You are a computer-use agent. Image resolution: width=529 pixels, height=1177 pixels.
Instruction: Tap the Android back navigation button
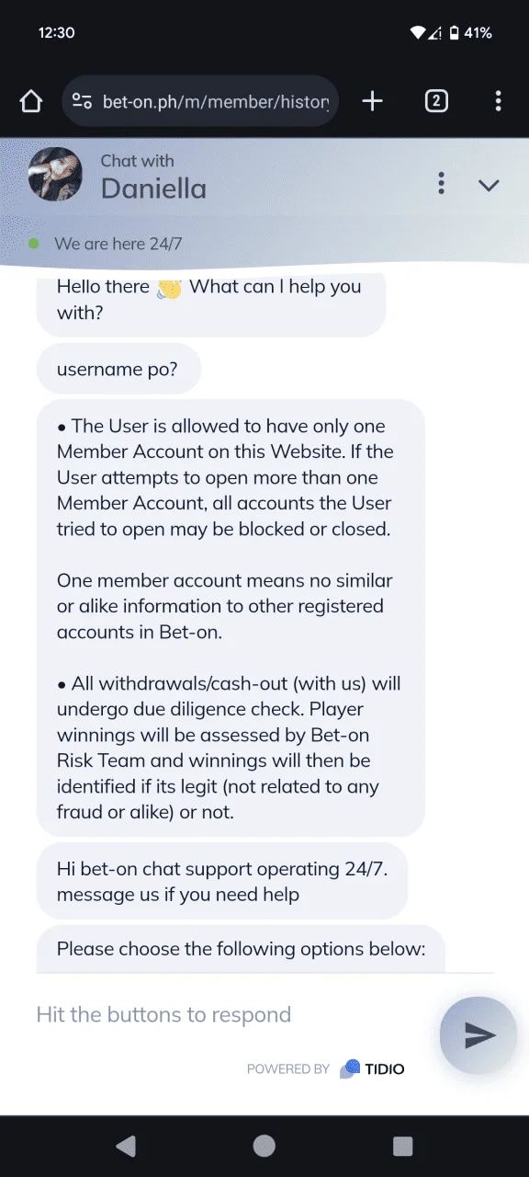126,1146
